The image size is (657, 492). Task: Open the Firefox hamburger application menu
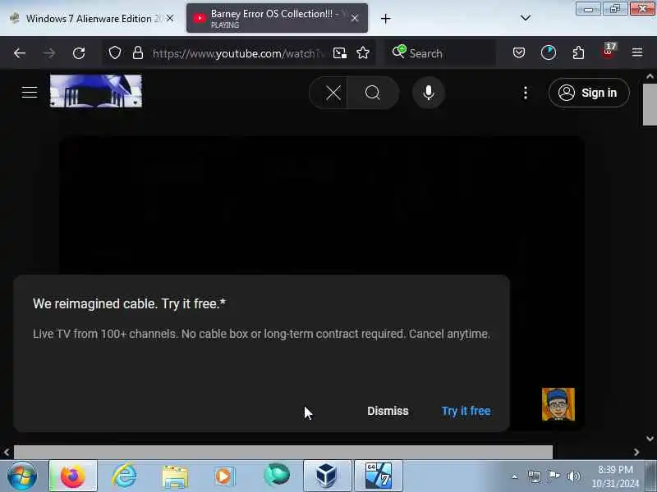point(637,52)
